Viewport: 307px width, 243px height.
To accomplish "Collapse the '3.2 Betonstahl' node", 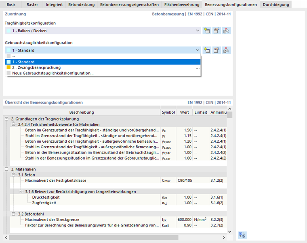I will [13, 214].
